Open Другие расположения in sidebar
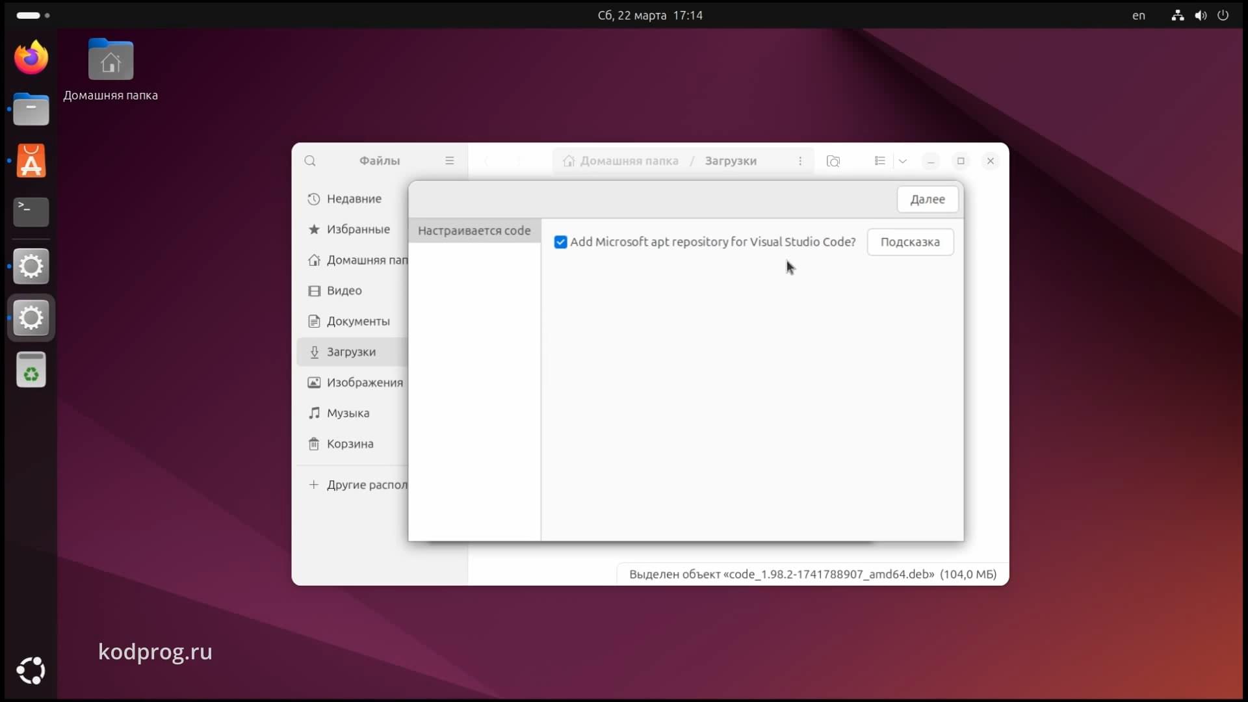The width and height of the screenshot is (1248, 702). 352,484
